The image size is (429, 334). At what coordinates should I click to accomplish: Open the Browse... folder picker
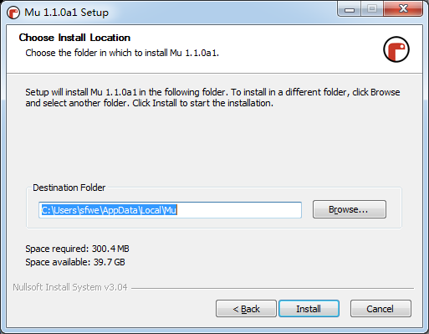click(350, 209)
